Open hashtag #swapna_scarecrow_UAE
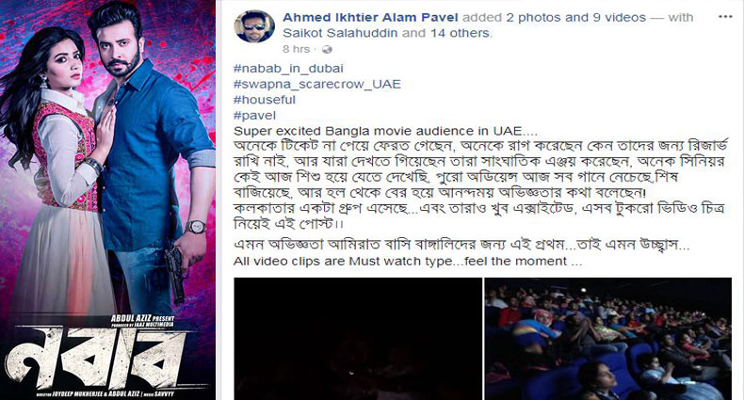This screenshot has height=400, width=744. (317, 84)
